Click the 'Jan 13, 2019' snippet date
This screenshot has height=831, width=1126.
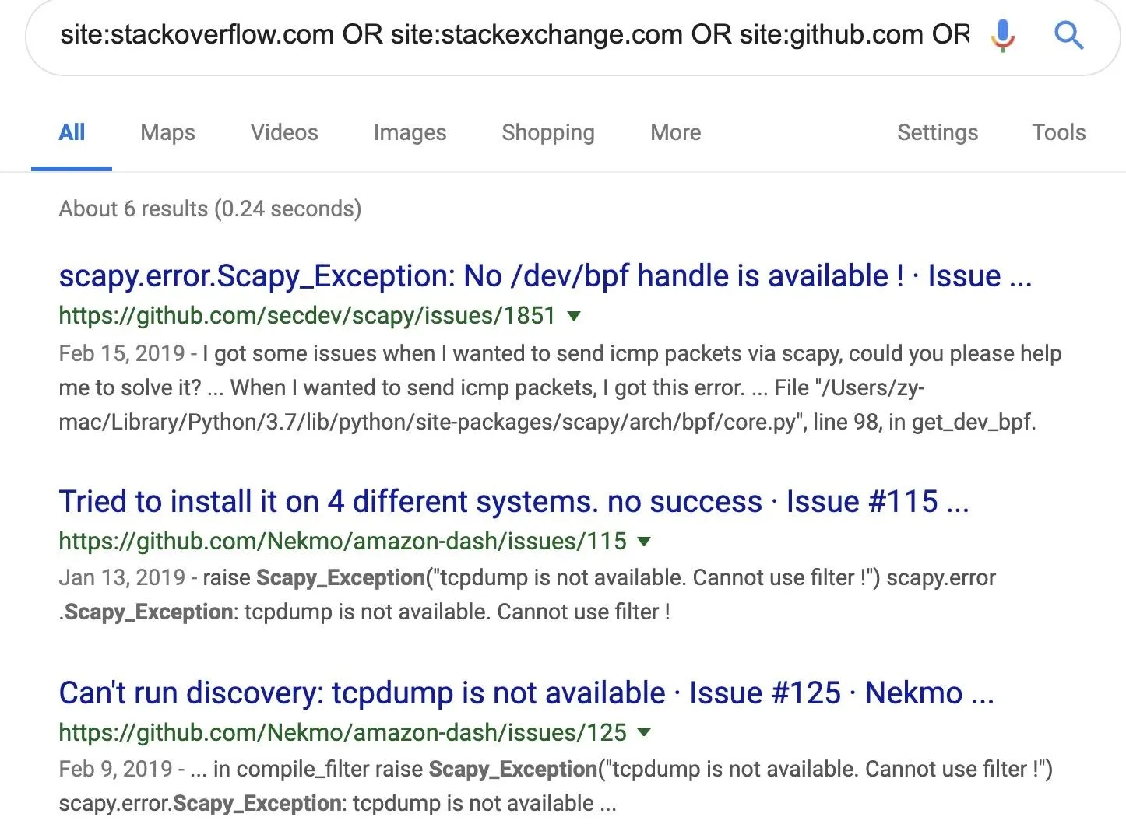click(x=121, y=577)
